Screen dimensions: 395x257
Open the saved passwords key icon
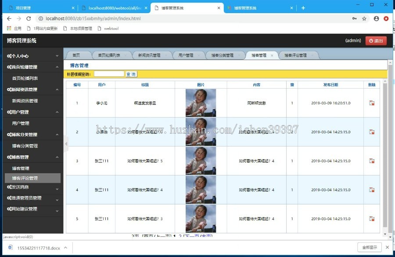point(355,18)
